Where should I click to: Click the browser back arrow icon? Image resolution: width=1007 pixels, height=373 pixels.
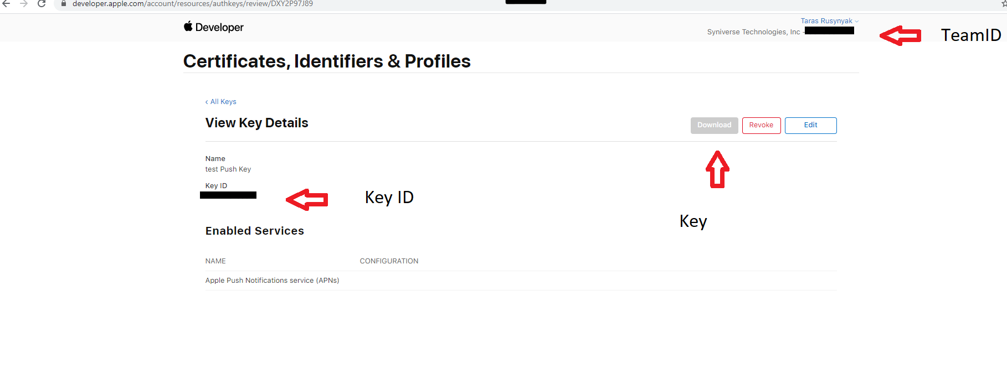tap(7, 3)
